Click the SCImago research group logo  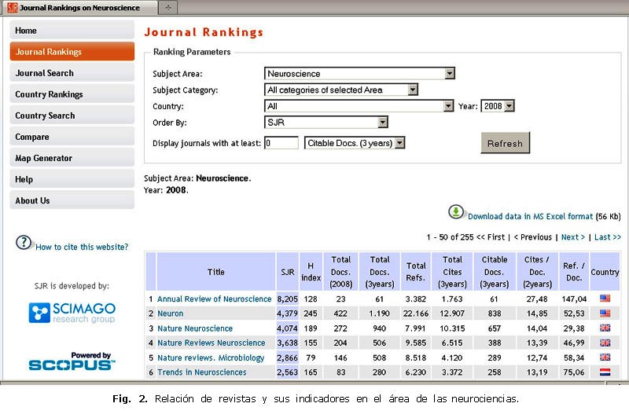(72, 312)
